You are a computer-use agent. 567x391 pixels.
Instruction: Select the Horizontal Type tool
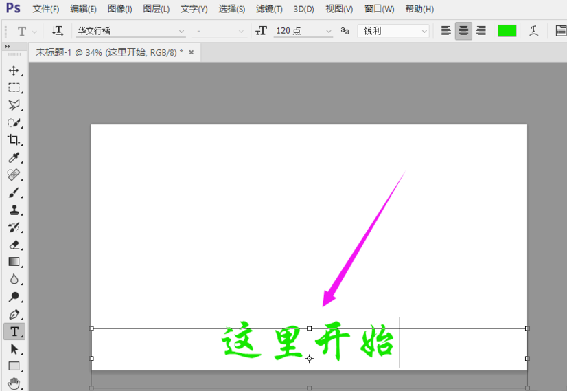pyautogui.click(x=14, y=332)
